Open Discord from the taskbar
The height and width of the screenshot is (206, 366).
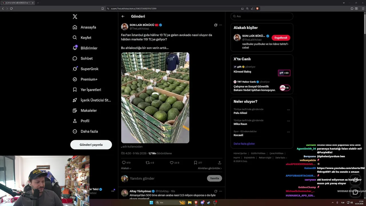click(x=202, y=203)
